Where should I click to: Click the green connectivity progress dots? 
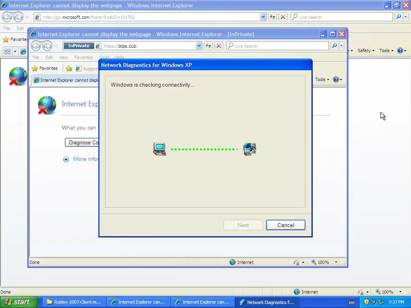tap(204, 149)
